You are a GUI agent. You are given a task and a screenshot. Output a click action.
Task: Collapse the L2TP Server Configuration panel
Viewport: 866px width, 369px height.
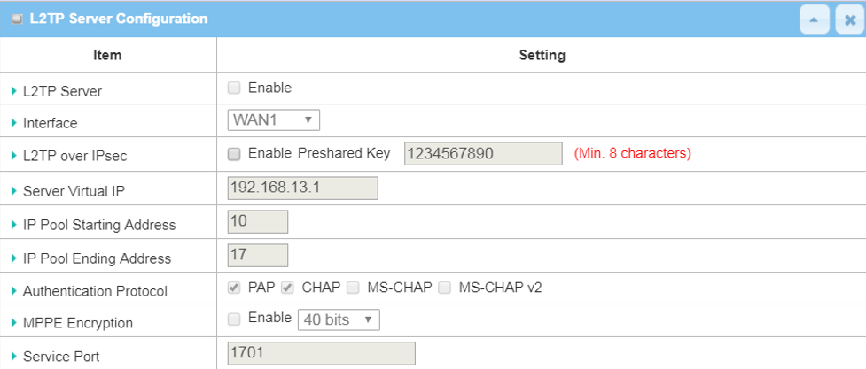pyautogui.click(x=815, y=19)
